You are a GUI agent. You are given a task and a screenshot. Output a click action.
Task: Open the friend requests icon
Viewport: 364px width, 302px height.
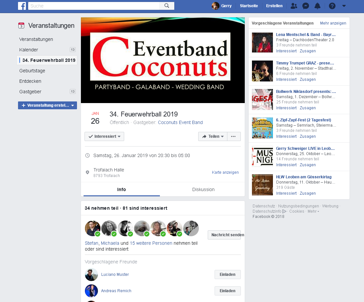point(294,6)
